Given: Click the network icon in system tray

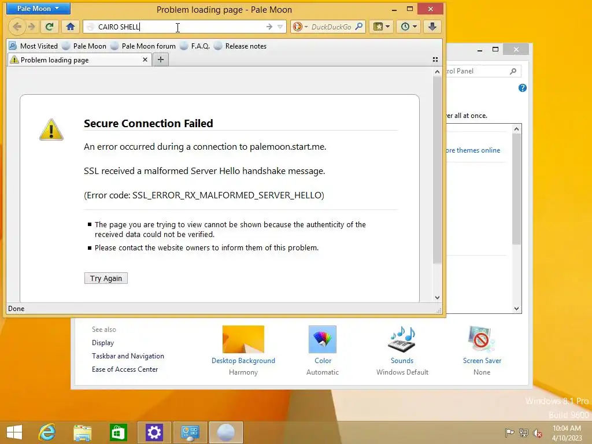Looking at the screenshot, I should click(x=524, y=432).
